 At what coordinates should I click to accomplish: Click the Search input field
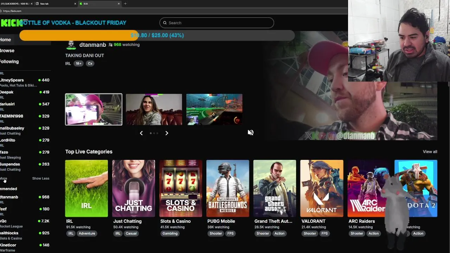point(217,23)
